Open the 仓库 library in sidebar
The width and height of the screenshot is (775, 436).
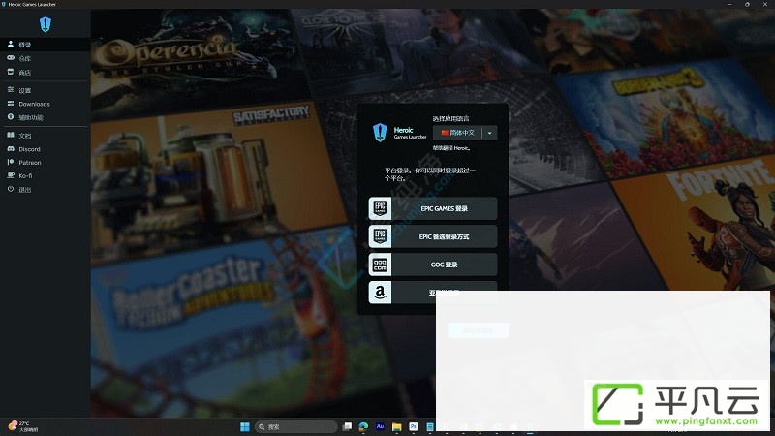pyautogui.click(x=45, y=58)
